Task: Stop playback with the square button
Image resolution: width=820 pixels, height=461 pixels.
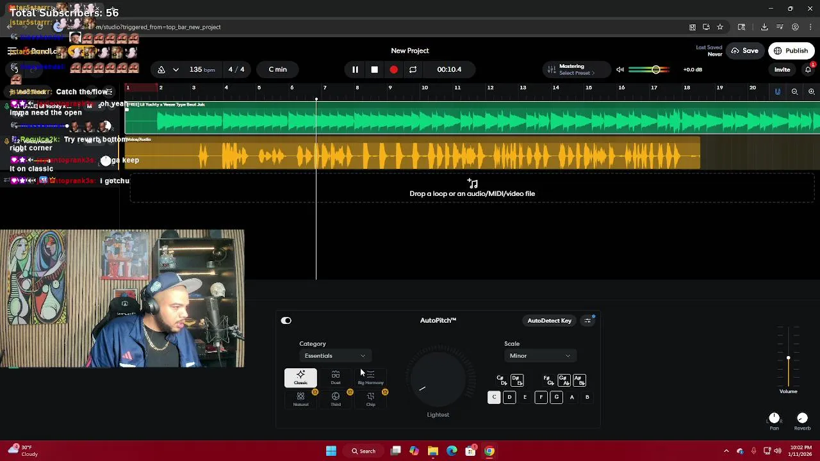Action: click(x=374, y=69)
